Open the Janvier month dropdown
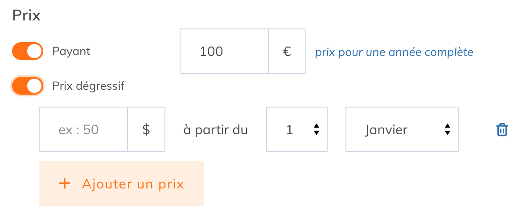Image resolution: width=526 pixels, height=224 pixels. click(x=402, y=129)
